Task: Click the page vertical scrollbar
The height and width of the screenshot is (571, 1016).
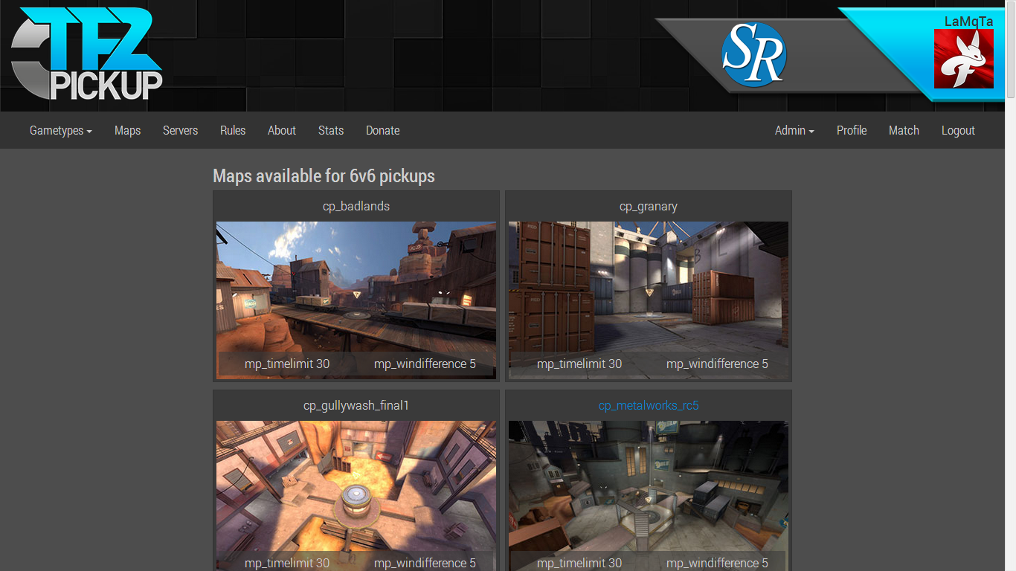Action: tap(1010, 285)
